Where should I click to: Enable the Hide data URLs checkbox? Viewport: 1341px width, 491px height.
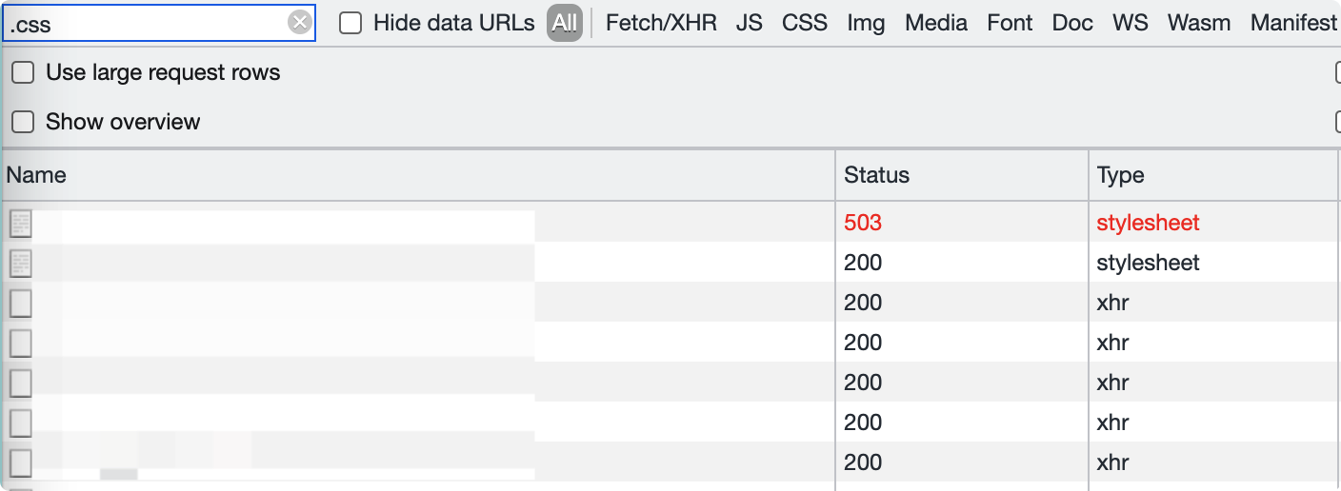point(350,23)
